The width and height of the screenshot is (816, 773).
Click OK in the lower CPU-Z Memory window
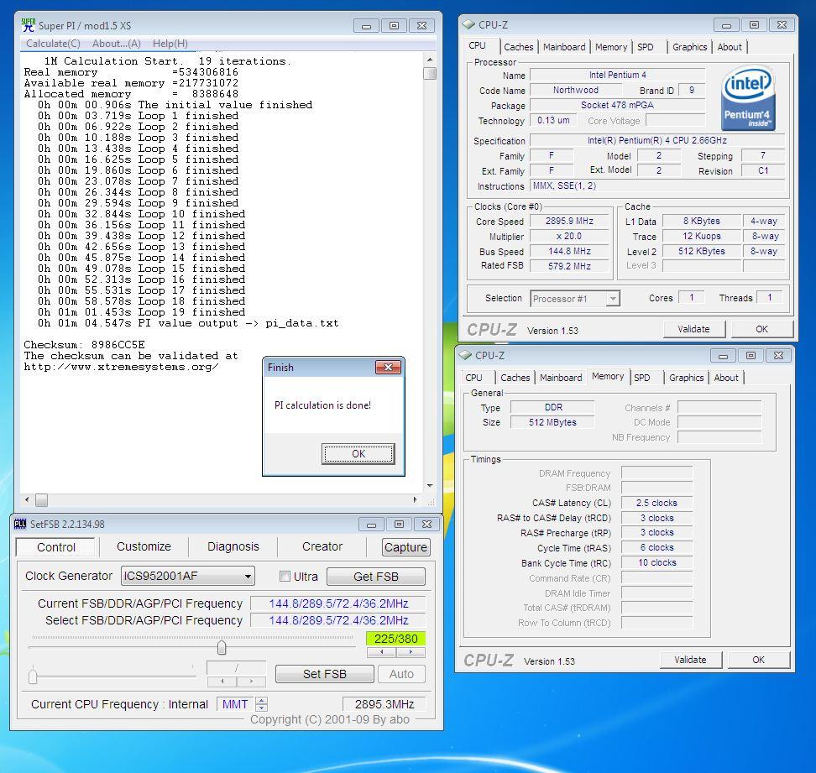(759, 660)
